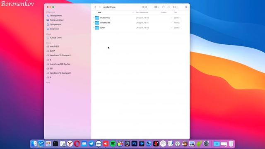Click the search magnifier icon
Viewport: 265px width, 149px height.
click(x=186, y=7)
